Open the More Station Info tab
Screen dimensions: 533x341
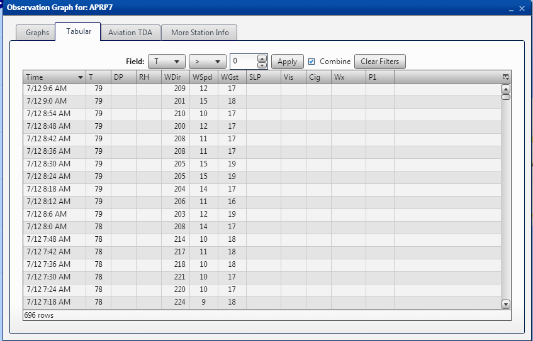coord(199,33)
